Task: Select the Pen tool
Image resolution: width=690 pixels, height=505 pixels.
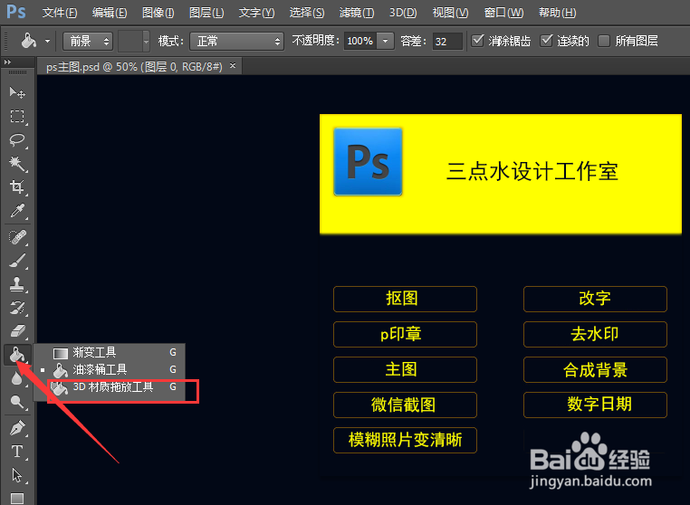Action: pos(17,427)
